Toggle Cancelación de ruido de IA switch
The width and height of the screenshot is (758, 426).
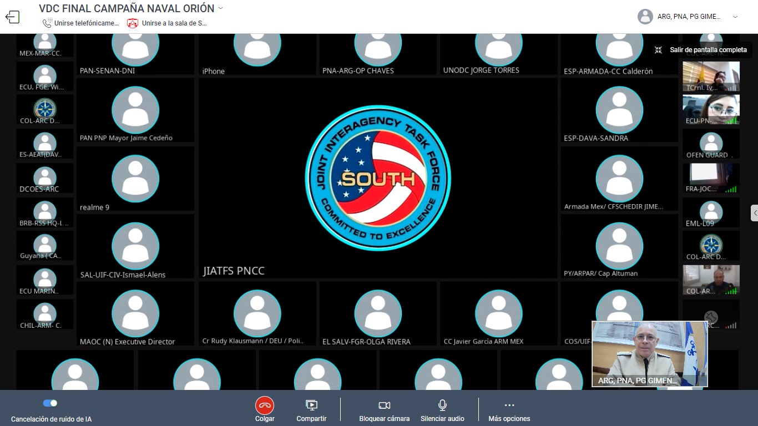(50, 403)
